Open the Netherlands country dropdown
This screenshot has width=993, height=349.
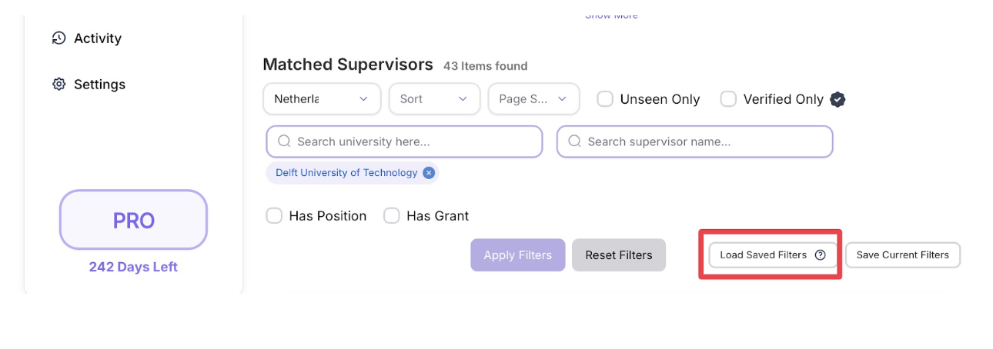coord(322,99)
